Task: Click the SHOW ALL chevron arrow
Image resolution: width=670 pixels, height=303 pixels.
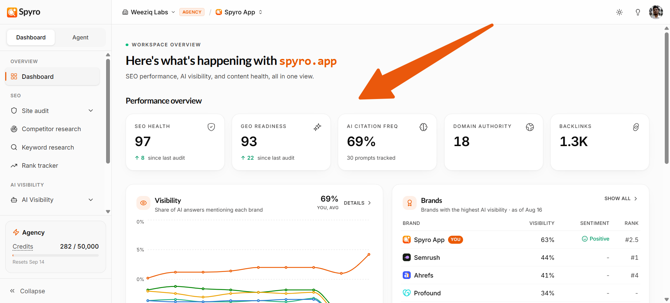Action: point(636,198)
